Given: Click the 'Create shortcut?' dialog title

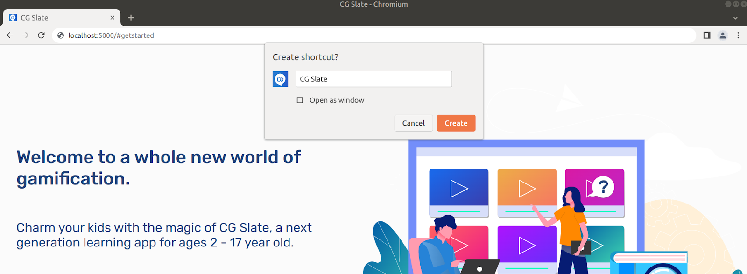Looking at the screenshot, I should pos(305,57).
